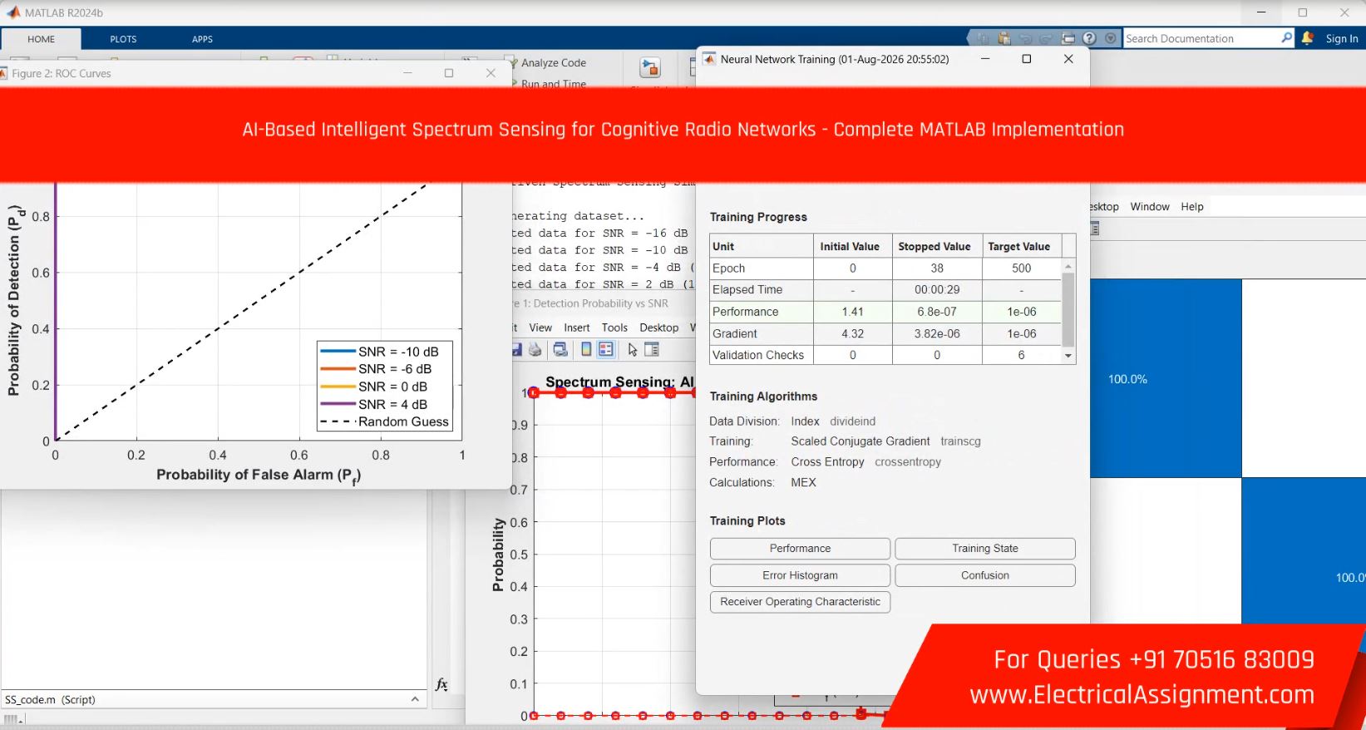Open the Insert menu in Figure 1

click(577, 328)
